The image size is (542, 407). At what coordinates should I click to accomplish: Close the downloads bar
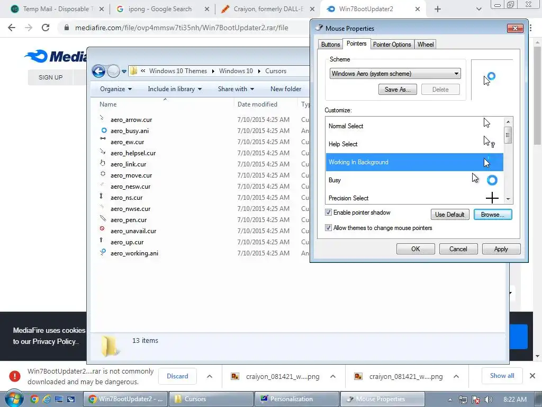[532, 376]
